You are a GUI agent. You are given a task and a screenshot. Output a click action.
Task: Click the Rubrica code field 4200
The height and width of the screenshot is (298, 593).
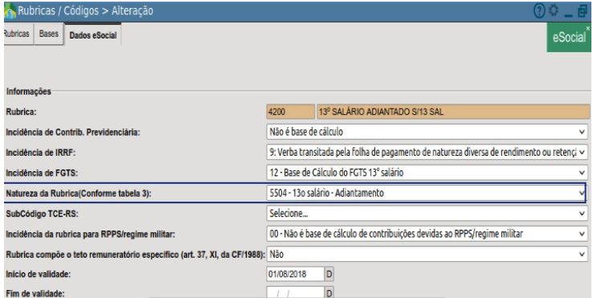click(x=290, y=112)
